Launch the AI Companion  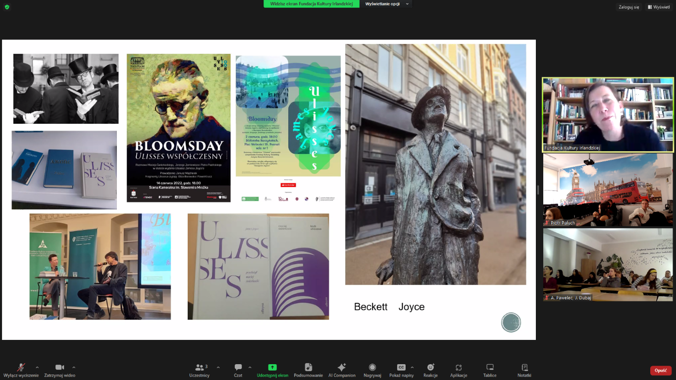(342, 370)
